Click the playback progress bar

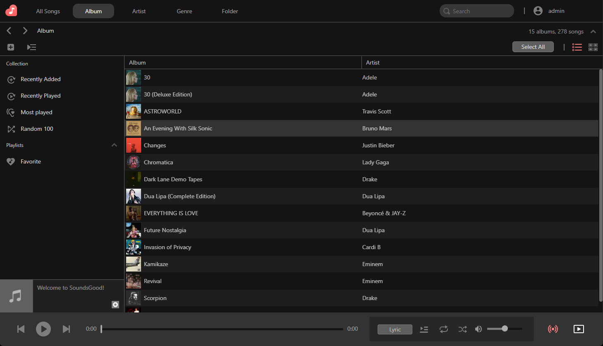(222, 329)
